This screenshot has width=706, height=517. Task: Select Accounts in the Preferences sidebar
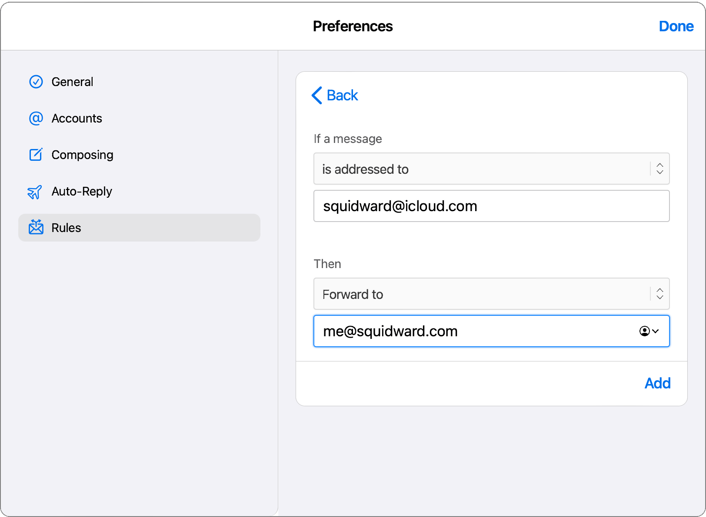click(x=77, y=118)
